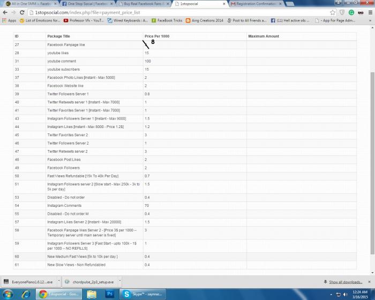The height and width of the screenshot is (300, 375).
Task: Select the Fast Views Refundable row title
Action: coord(82,176)
